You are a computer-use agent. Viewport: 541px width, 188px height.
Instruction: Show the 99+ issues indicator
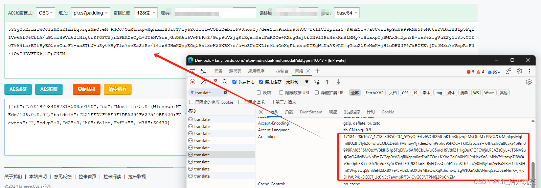click(494, 72)
